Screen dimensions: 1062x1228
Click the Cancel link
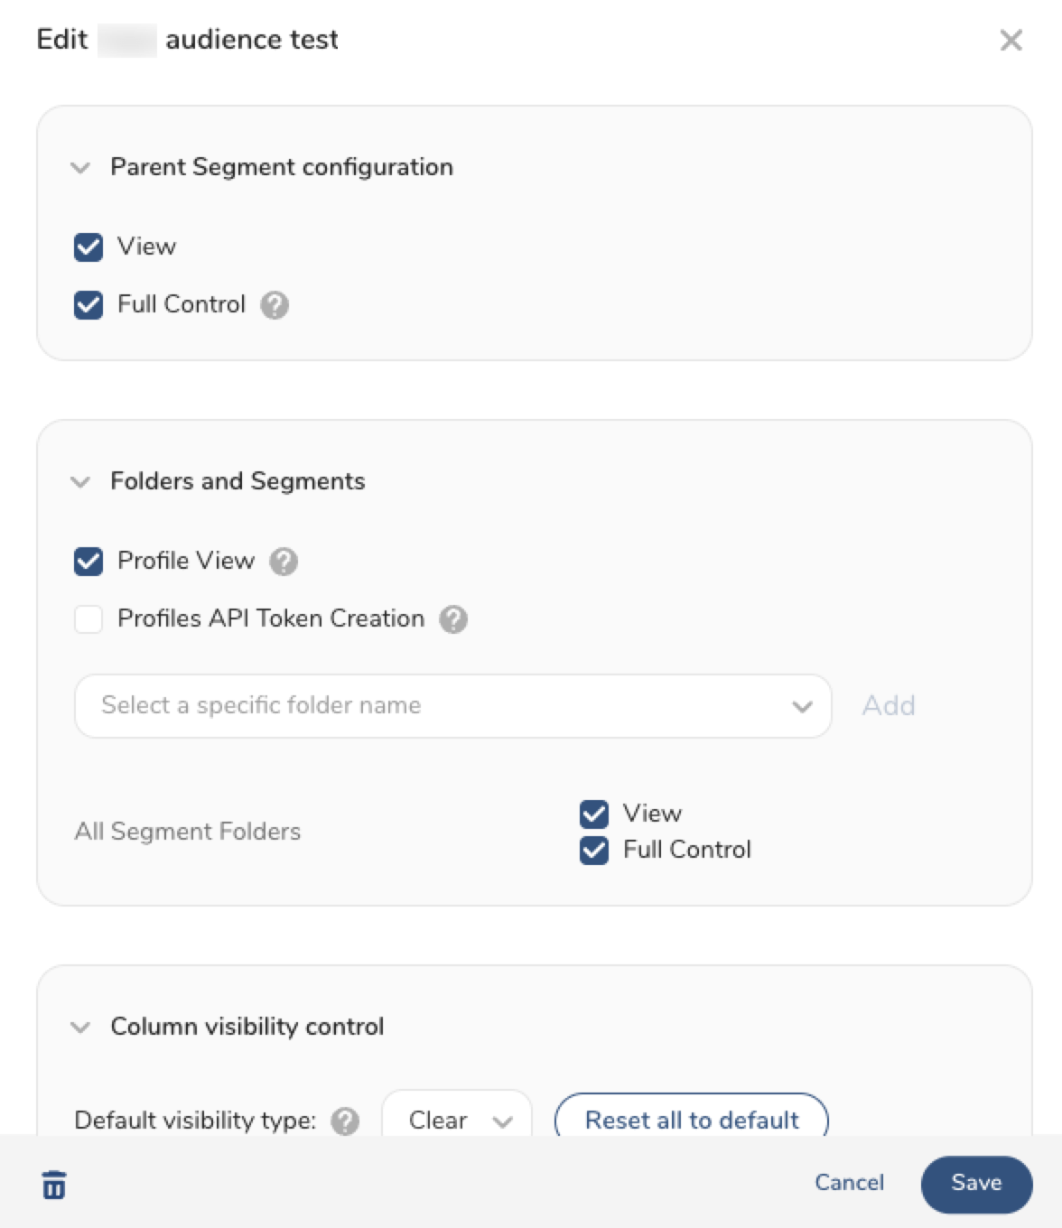(849, 1183)
